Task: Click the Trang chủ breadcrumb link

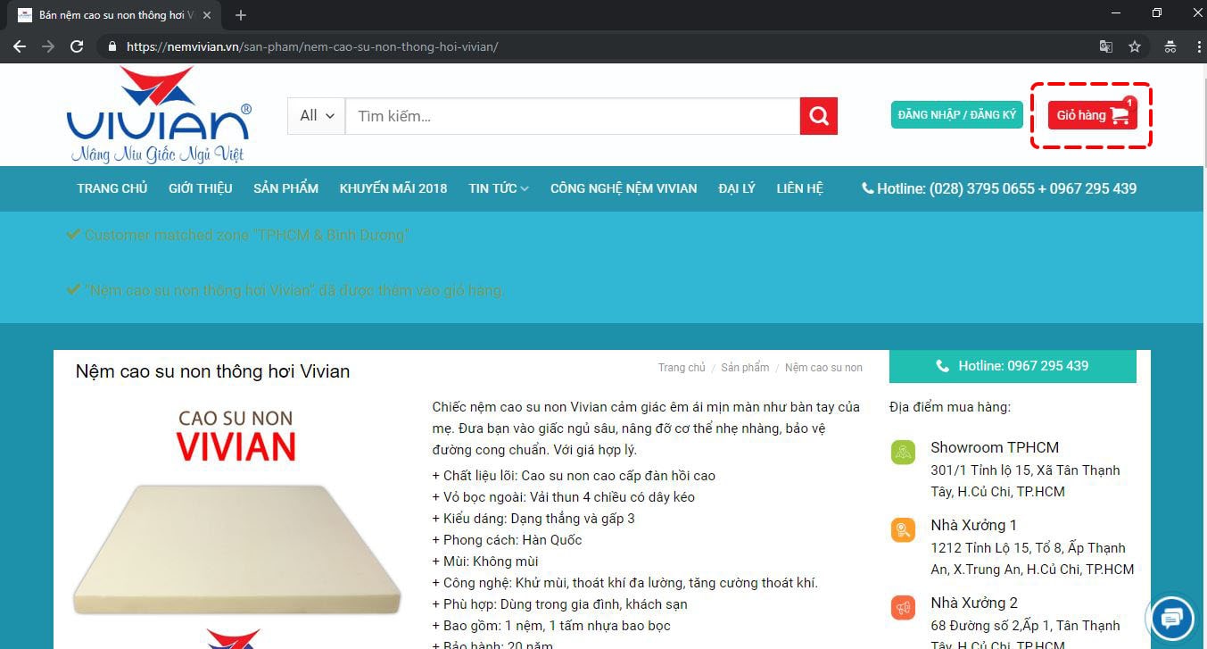Action: click(x=682, y=368)
